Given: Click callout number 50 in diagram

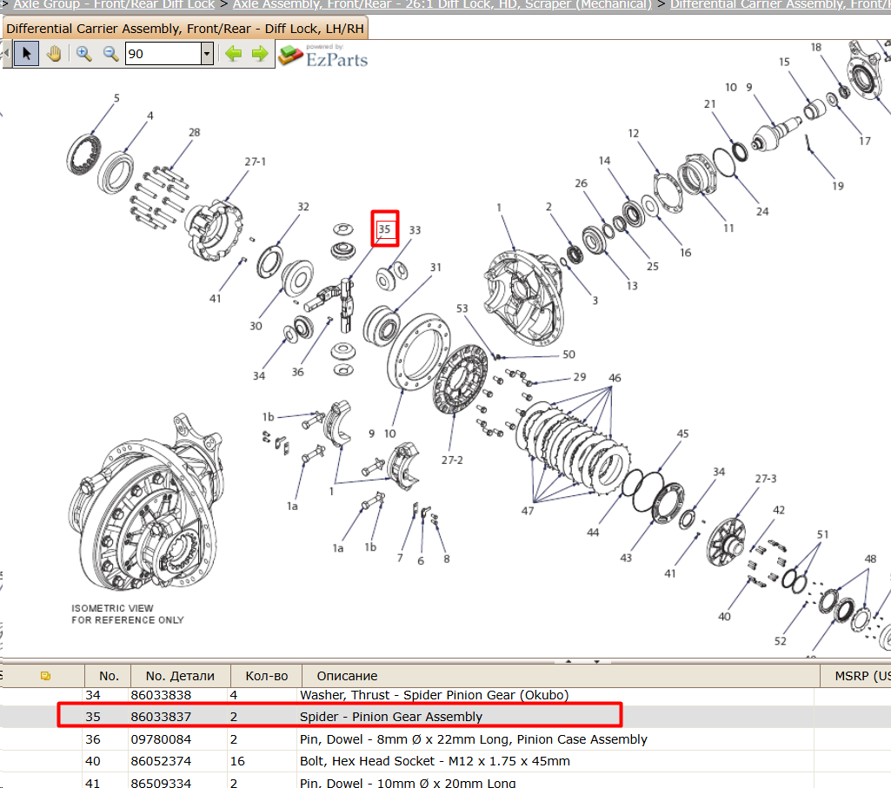Looking at the screenshot, I should coord(569,354).
